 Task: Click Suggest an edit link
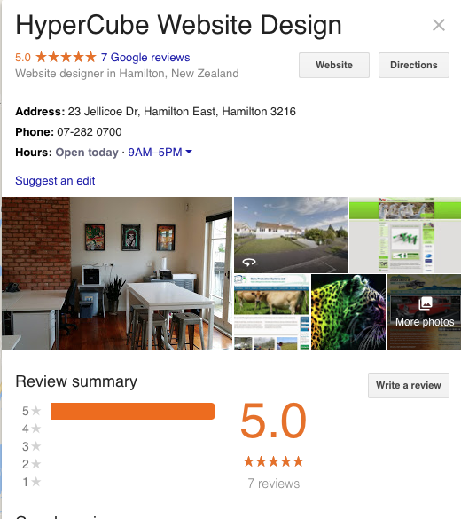tap(55, 181)
